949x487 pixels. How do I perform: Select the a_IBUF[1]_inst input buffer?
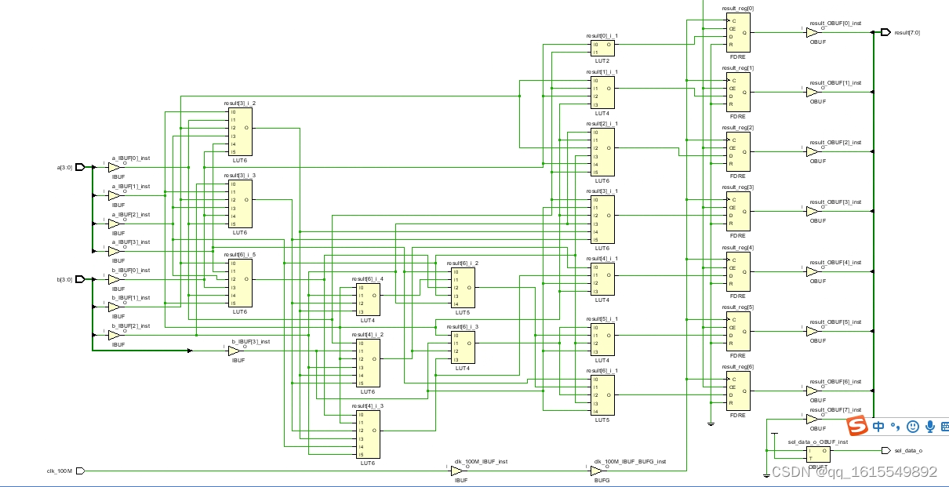point(114,195)
